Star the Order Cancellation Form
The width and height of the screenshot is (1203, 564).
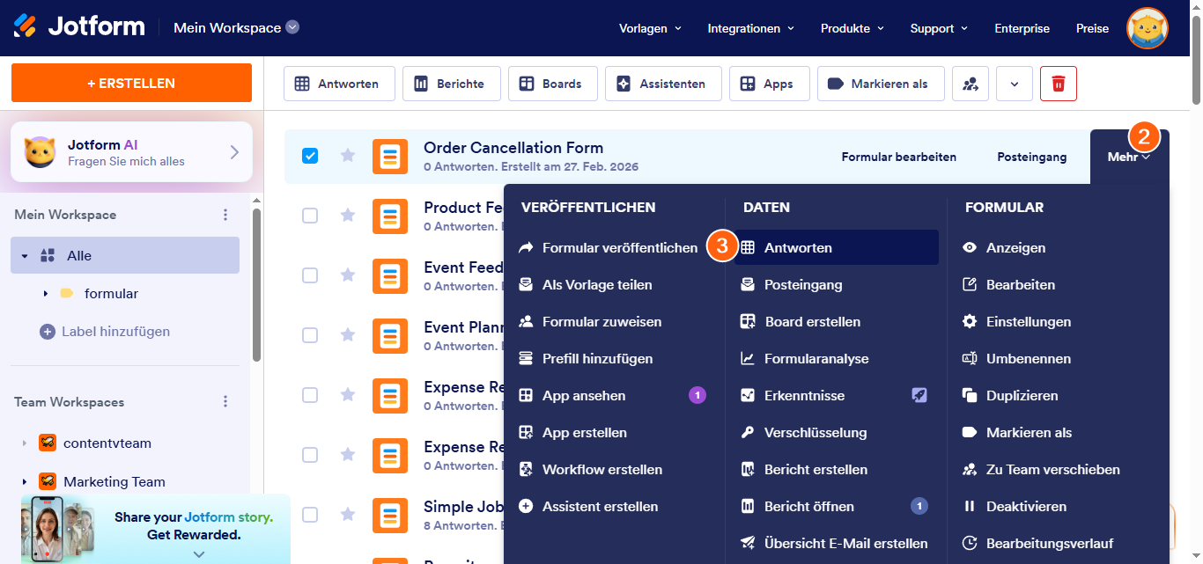(348, 156)
